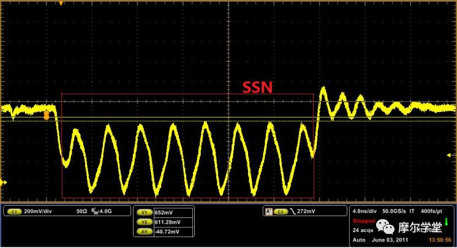
Task: Click the BW bandwidth limit indicator
Action: (101, 211)
